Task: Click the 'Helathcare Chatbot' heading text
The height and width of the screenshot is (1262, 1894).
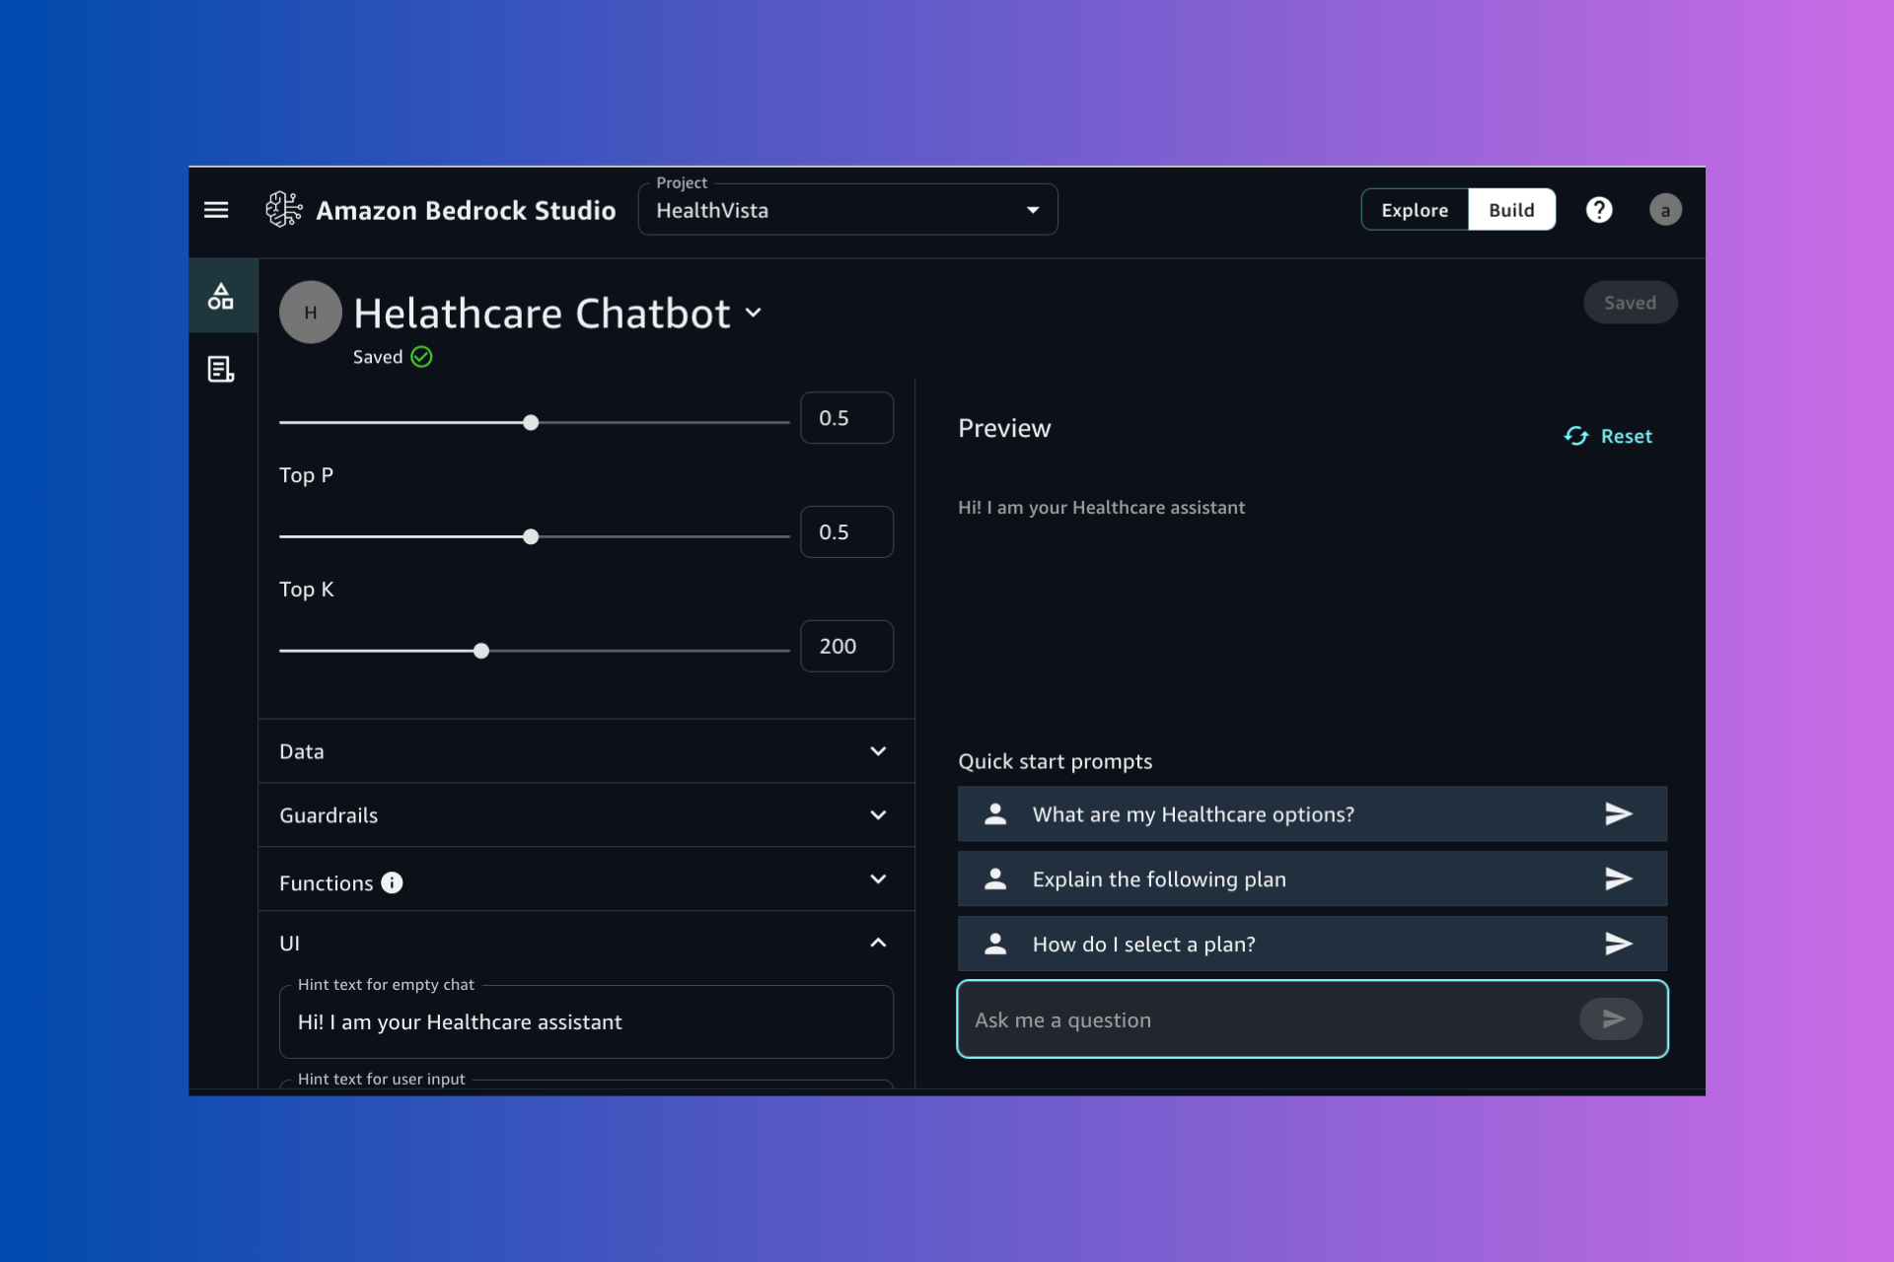Action: click(x=542, y=314)
